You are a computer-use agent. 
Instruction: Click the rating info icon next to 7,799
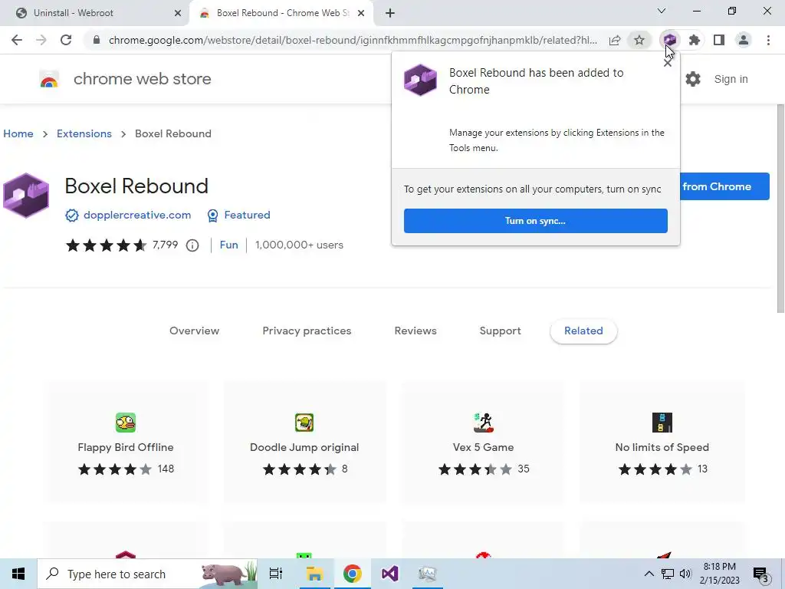192,245
